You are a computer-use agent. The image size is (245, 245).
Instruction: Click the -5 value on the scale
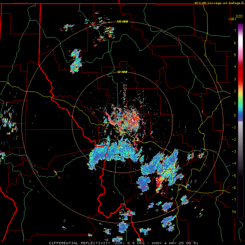pyautogui.click(x=234, y=176)
